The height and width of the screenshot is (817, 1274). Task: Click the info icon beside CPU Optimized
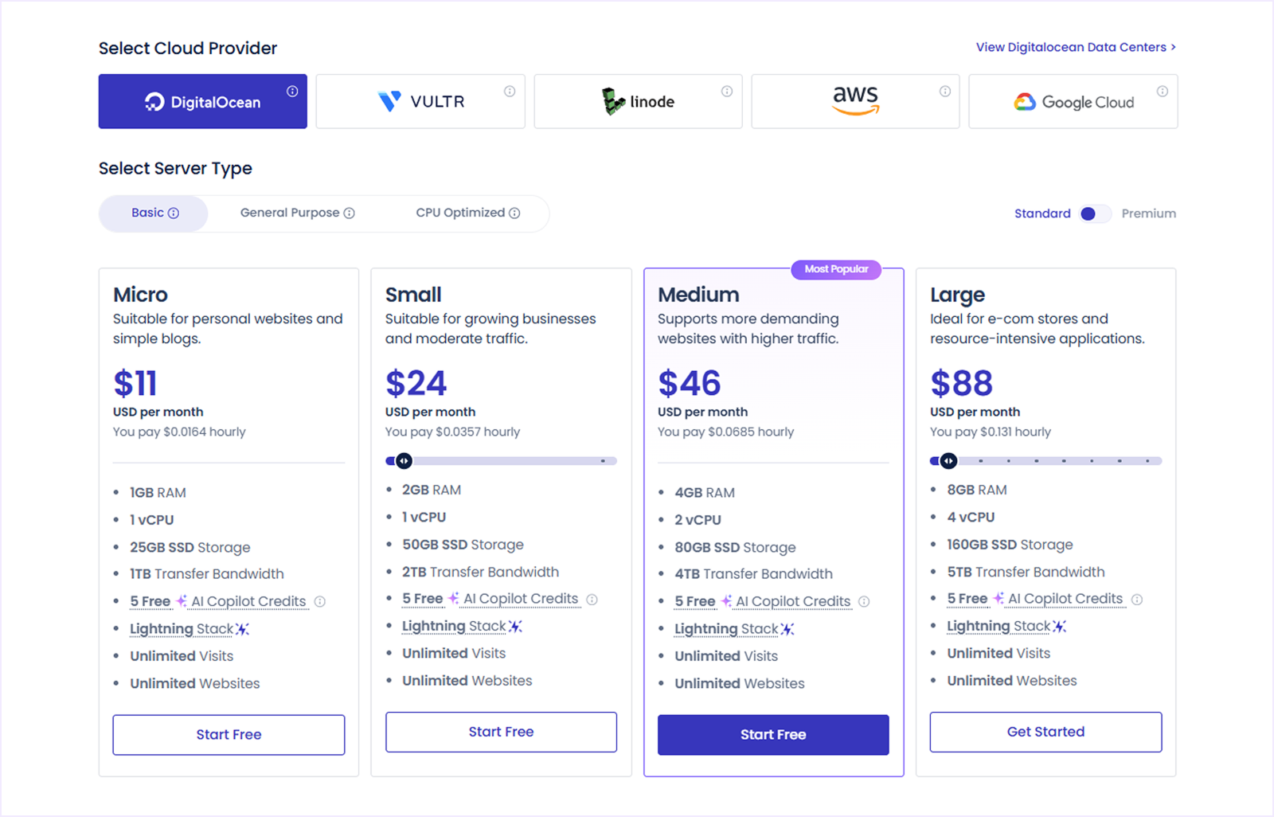[516, 213]
